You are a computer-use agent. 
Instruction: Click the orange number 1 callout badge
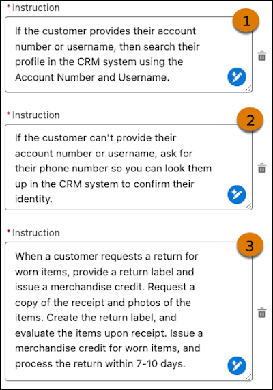(246, 20)
